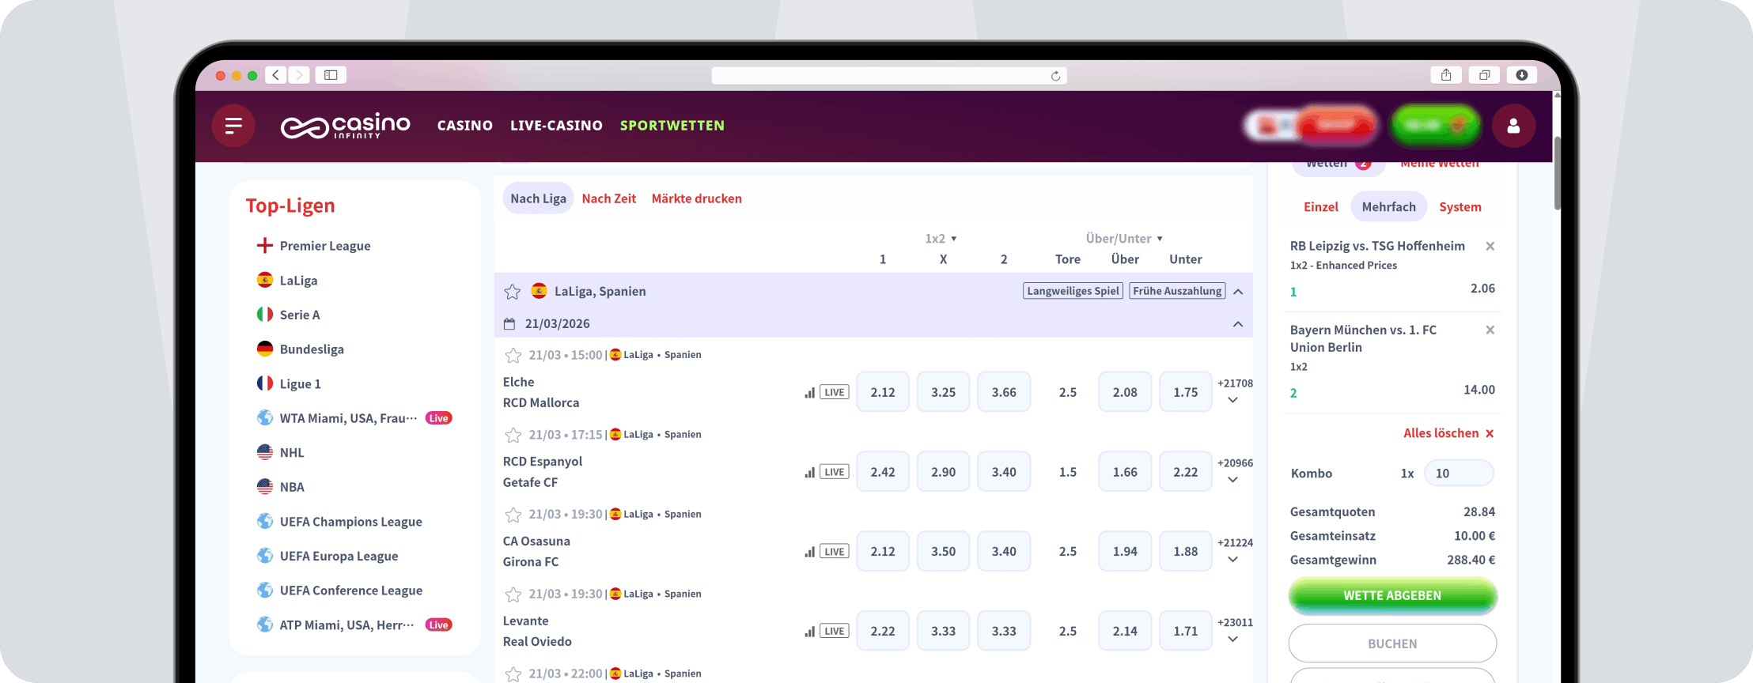The height and width of the screenshot is (683, 1753).
Task: Open statistics icon for Levante match
Action: pos(809,632)
